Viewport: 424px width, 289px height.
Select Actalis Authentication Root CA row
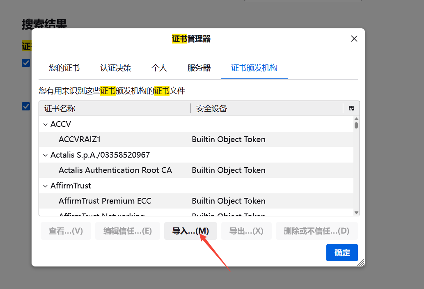tap(196, 170)
